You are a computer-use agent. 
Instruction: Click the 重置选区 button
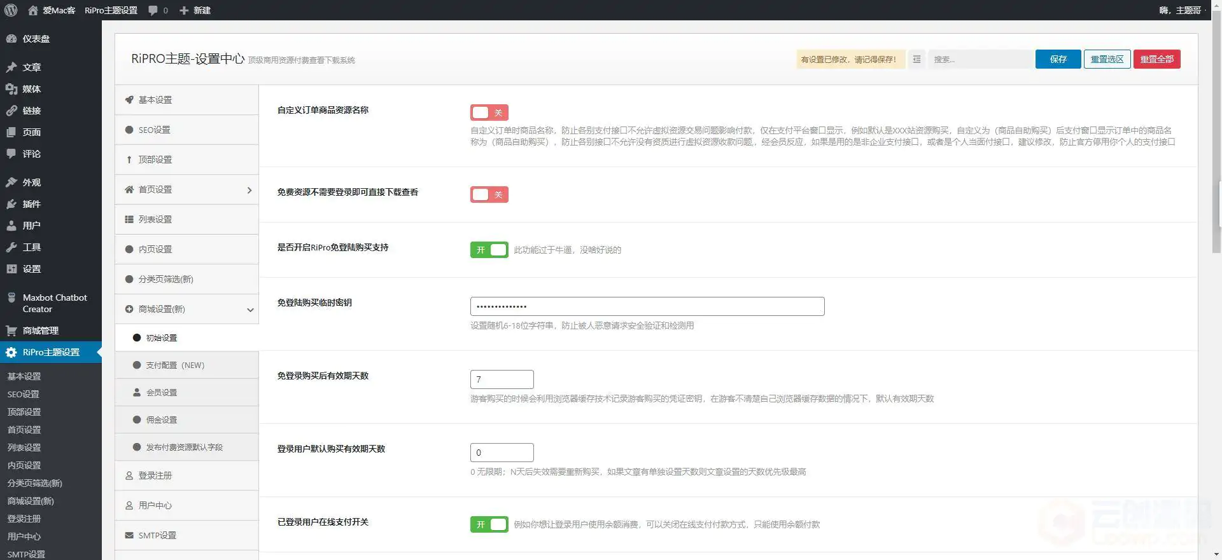tap(1107, 59)
